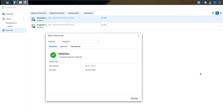Switch to the Előzmények tab
Image resolution: width=223 pixels, height=111 pixels.
[x=76, y=46]
